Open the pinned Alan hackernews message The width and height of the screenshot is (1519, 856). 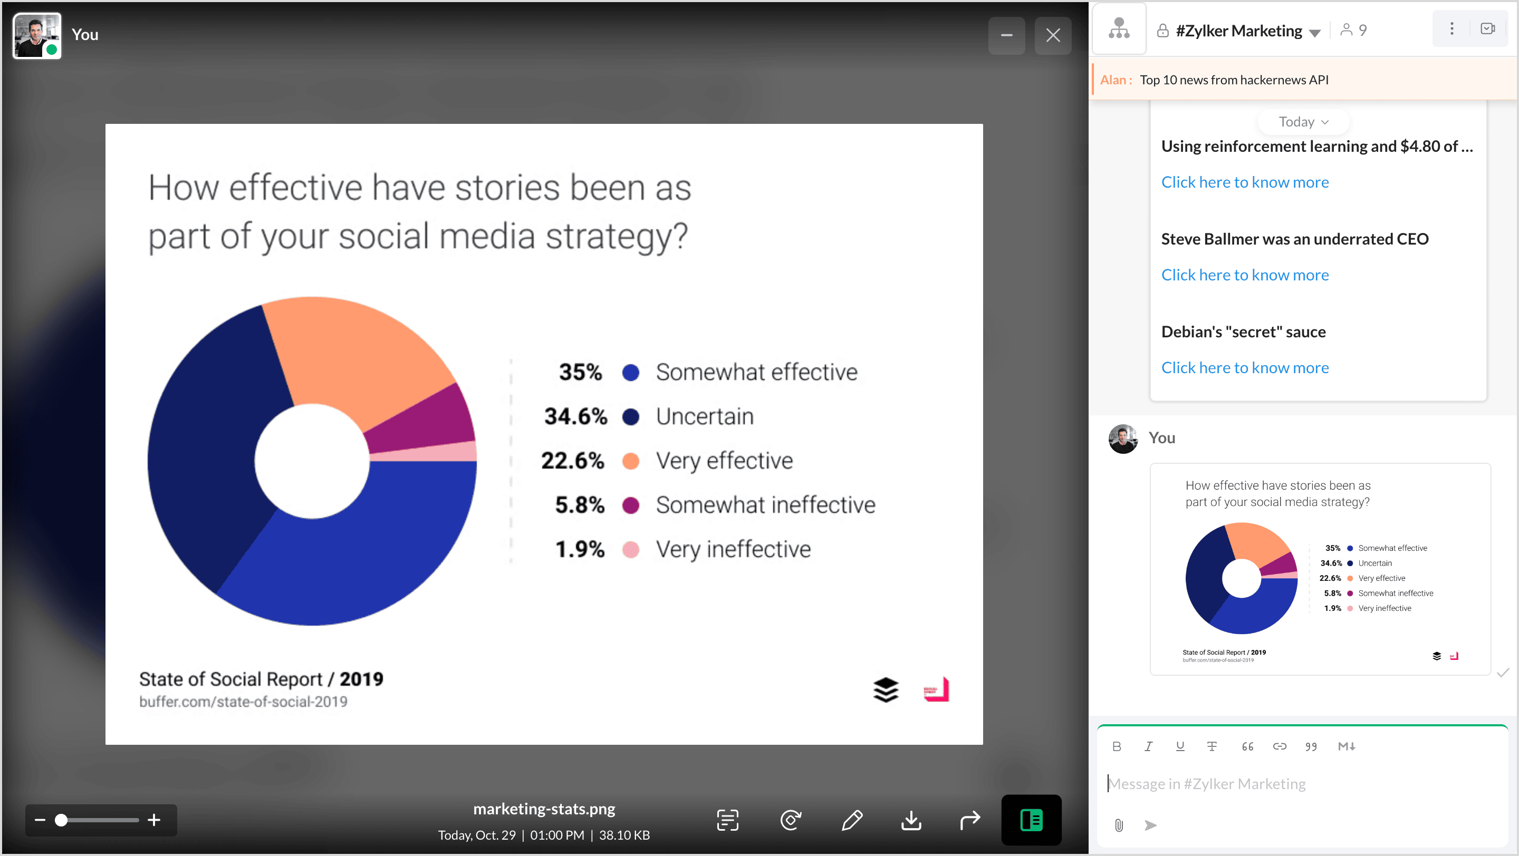pyautogui.click(x=1233, y=80)
